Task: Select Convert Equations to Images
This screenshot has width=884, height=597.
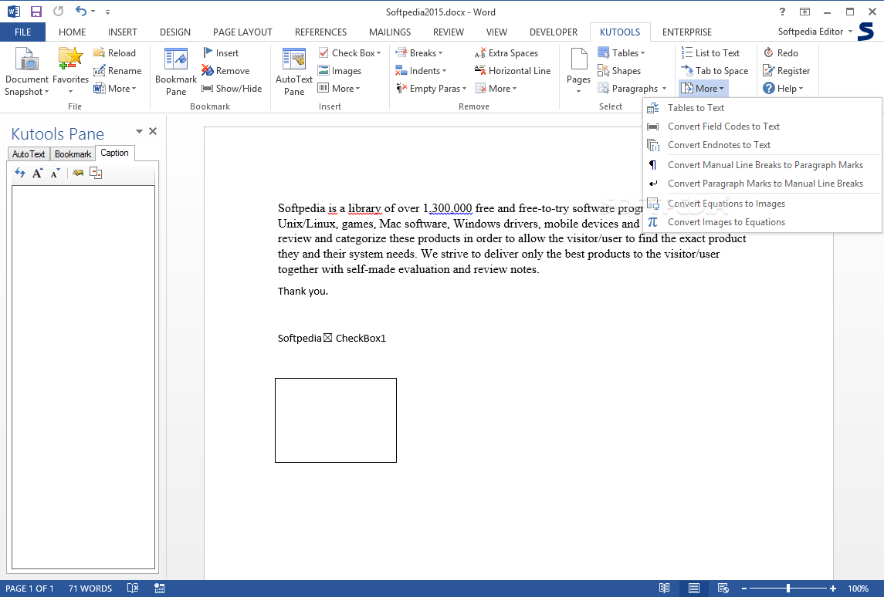Action: click(762, 204)
